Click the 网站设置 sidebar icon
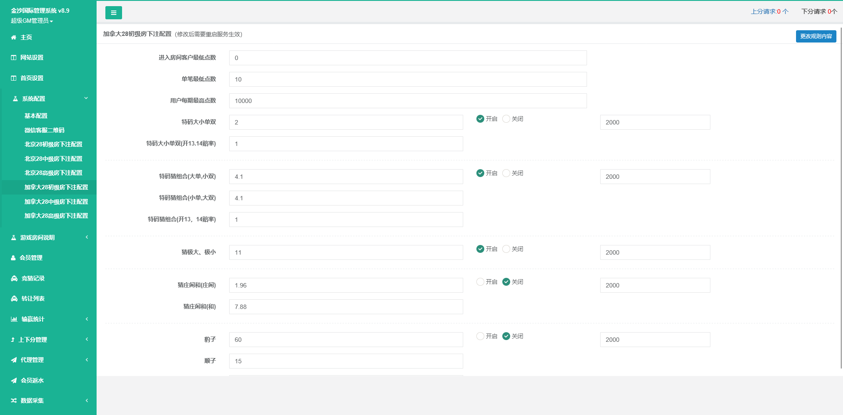The width and height of the screenshot is (843, 415). (x=14, y=58)
